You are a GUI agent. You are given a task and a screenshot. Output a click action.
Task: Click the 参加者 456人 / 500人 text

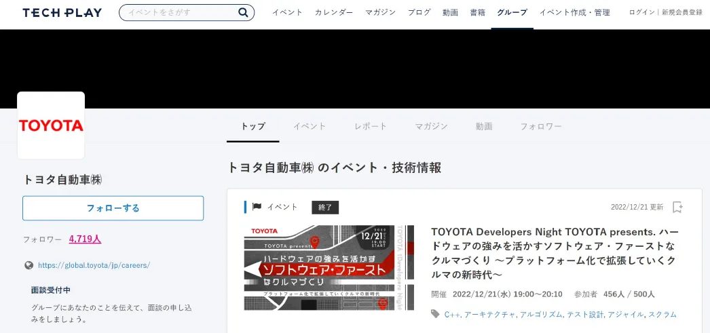(614, 294)
